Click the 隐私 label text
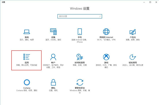The image size is (159, 105). click(53, 88)
